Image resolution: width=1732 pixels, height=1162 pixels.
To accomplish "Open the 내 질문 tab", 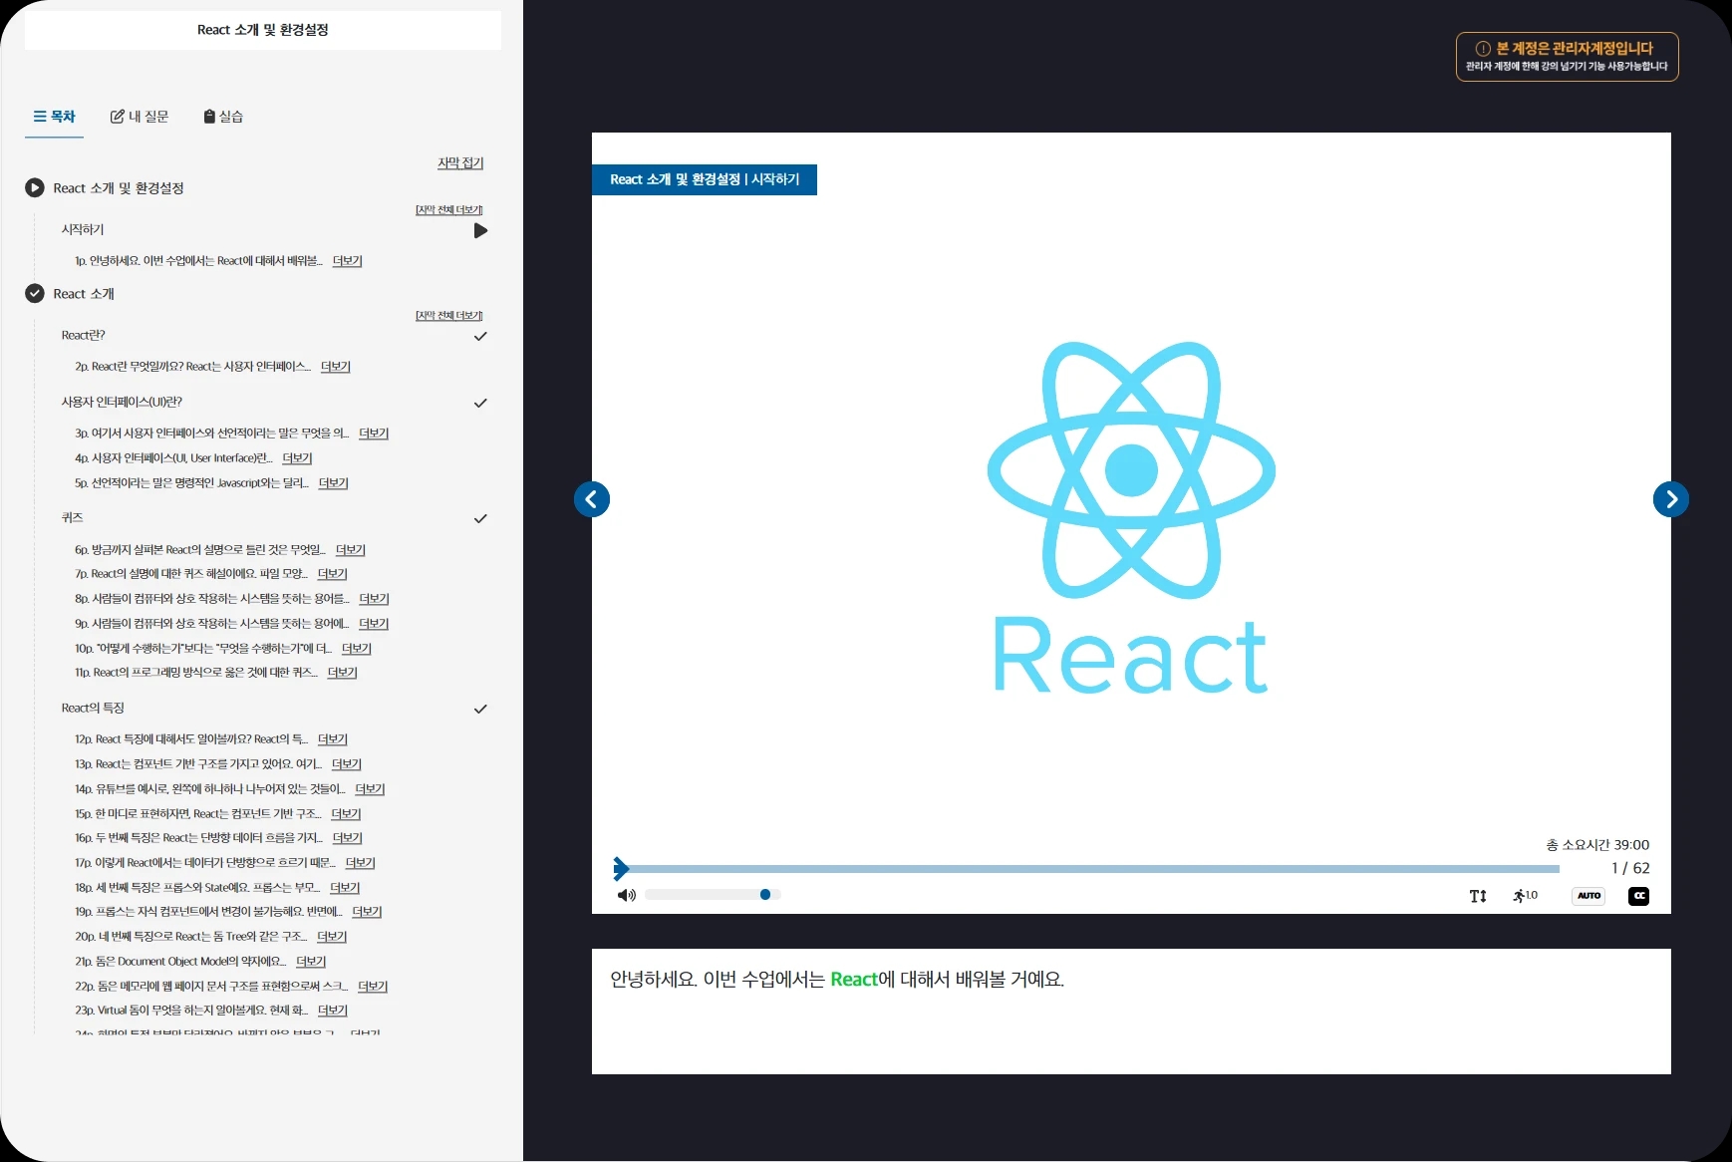I will [140, 117].
